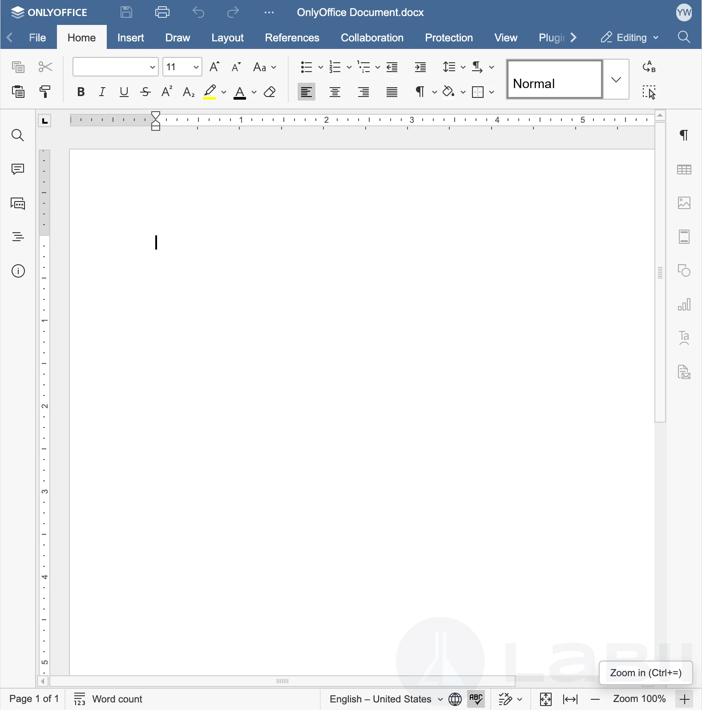Expand the paragraph styles gallery arrow
The width and height of the screenshot is (702, 710).
[x=616, y=80]
